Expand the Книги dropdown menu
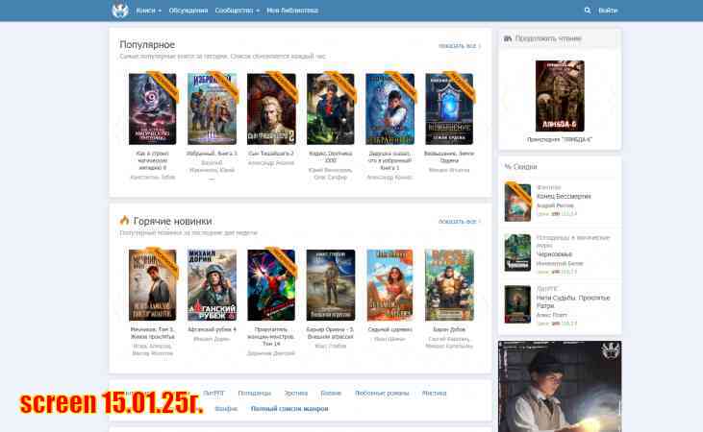Screen dimensions: 703x432 148,11
